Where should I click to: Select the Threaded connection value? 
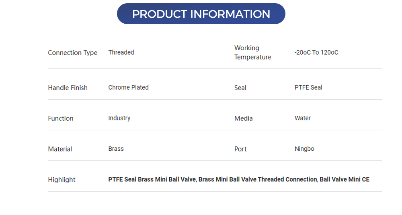121,52
